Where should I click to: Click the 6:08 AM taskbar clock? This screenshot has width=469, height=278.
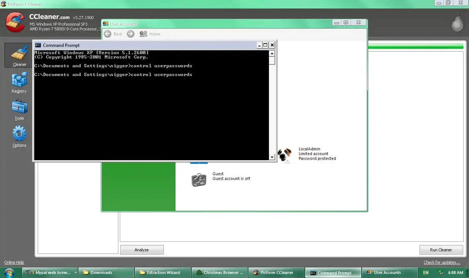click(455, 273)
